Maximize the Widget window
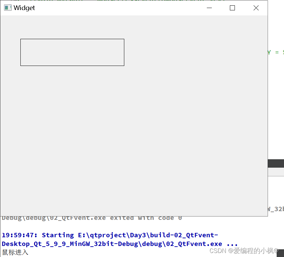284x257 pixels. coord(233,8)
